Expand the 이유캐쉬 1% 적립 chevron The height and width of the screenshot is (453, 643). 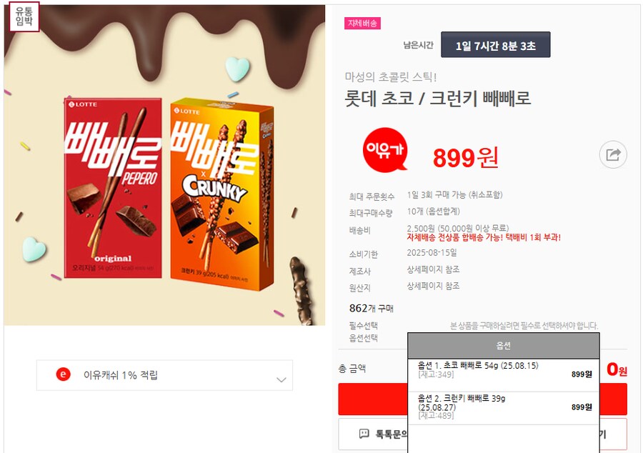coord(281,379)
